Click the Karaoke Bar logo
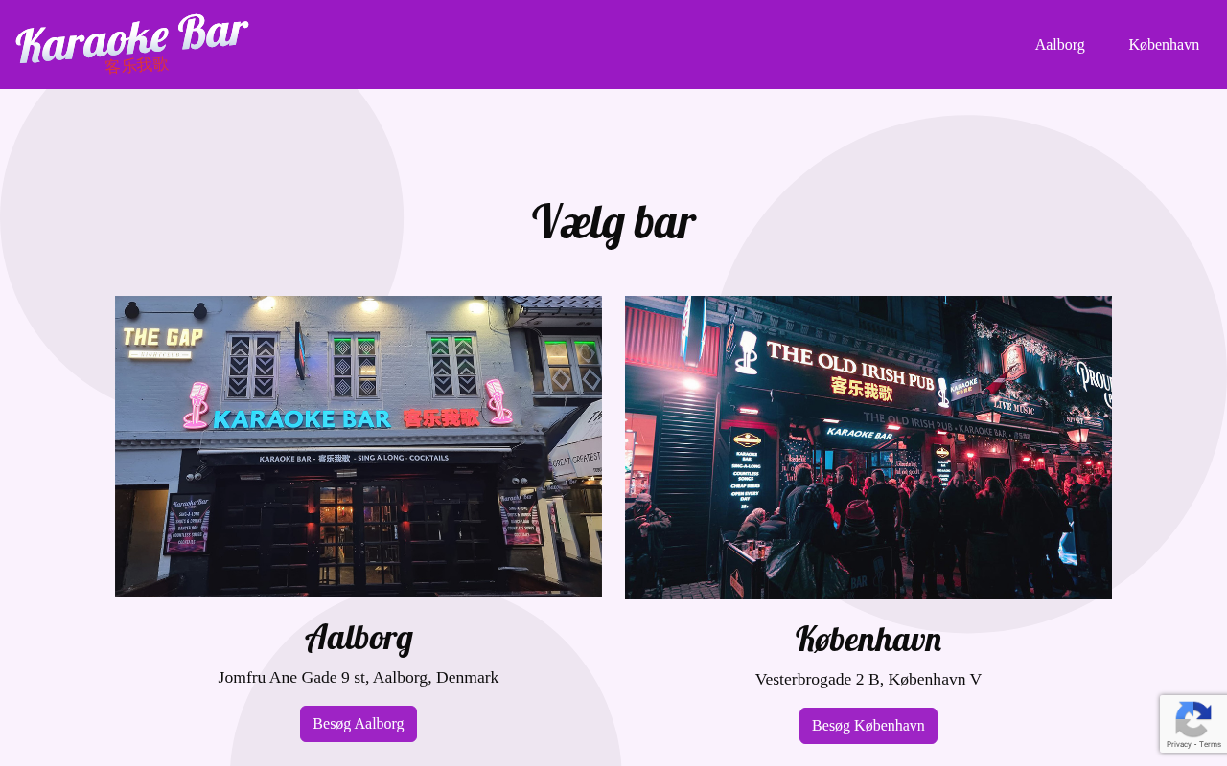 coord(132,43)
